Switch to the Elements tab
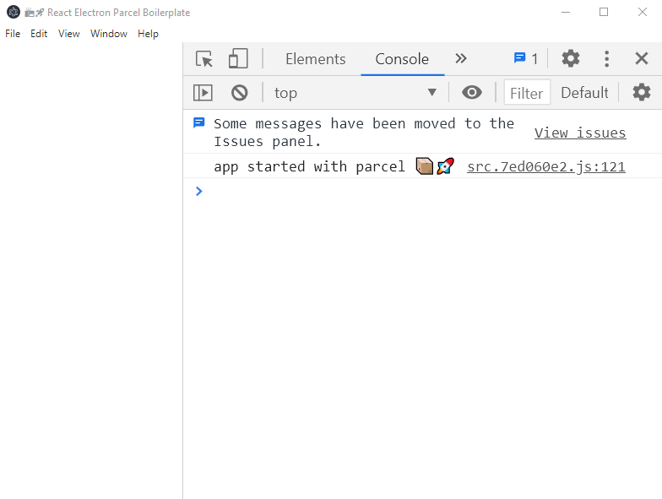The image size is (662, 499). coord(315,59)
